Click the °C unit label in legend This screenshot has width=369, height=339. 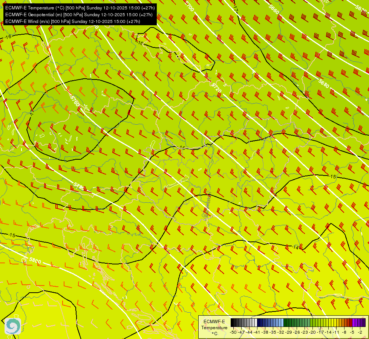click(214, 334)
